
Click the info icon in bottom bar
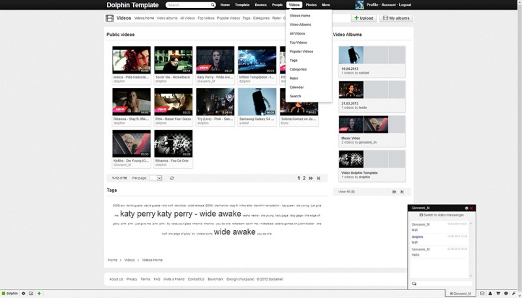(x=506, y=293)
